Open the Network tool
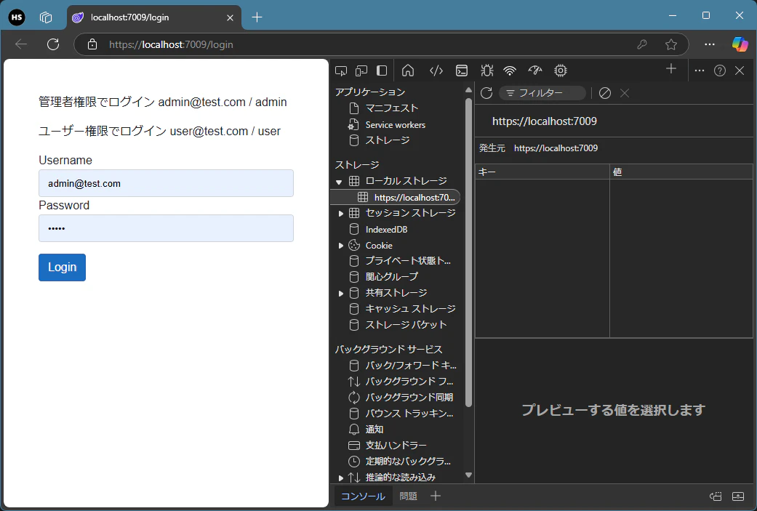The image size is (757, 511). tap(510, 71)
